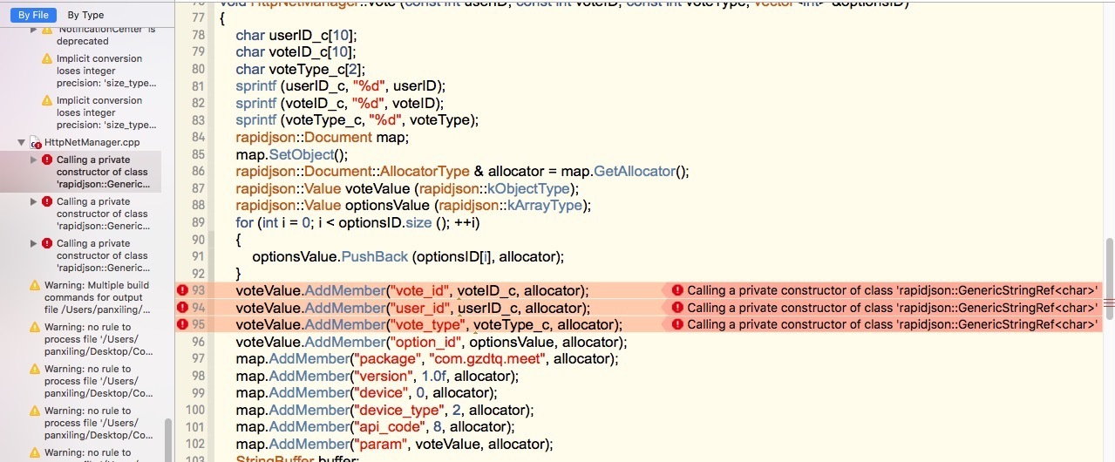Screen dimensions: 1115x462
Task: Click the HttpNetManager.cpp file icon
Action: pos(36,142)
